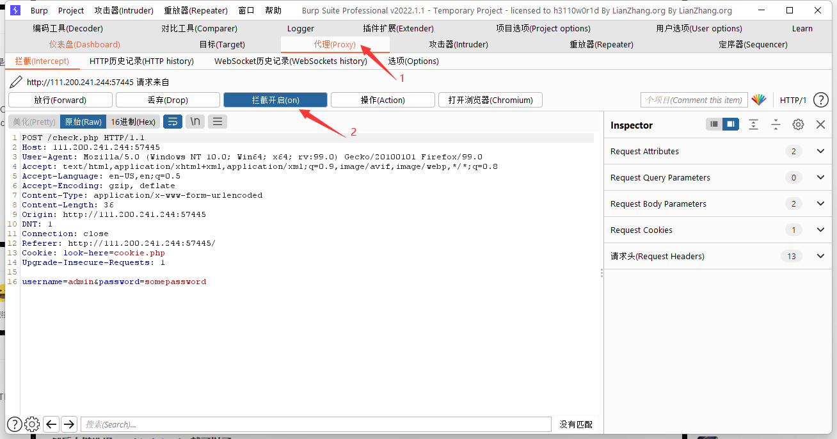Open the Intruder menu in menu bar

(124, 10)
